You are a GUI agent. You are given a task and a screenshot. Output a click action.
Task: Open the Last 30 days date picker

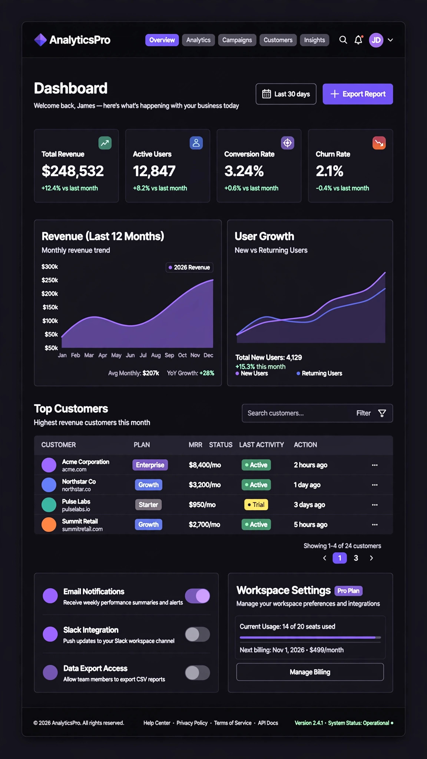coord(286,94)
